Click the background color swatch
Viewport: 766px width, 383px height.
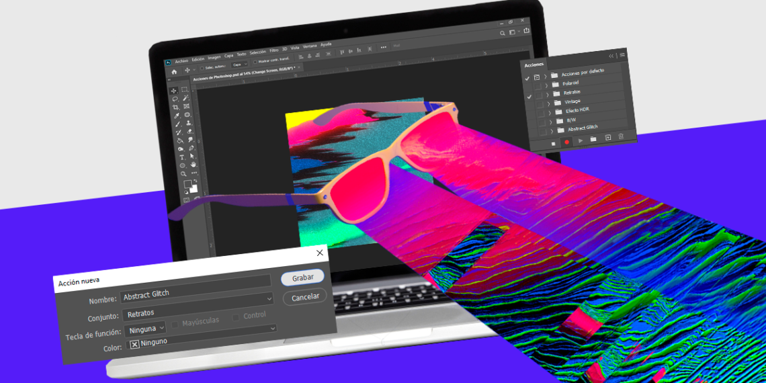[x=194, y=189]
